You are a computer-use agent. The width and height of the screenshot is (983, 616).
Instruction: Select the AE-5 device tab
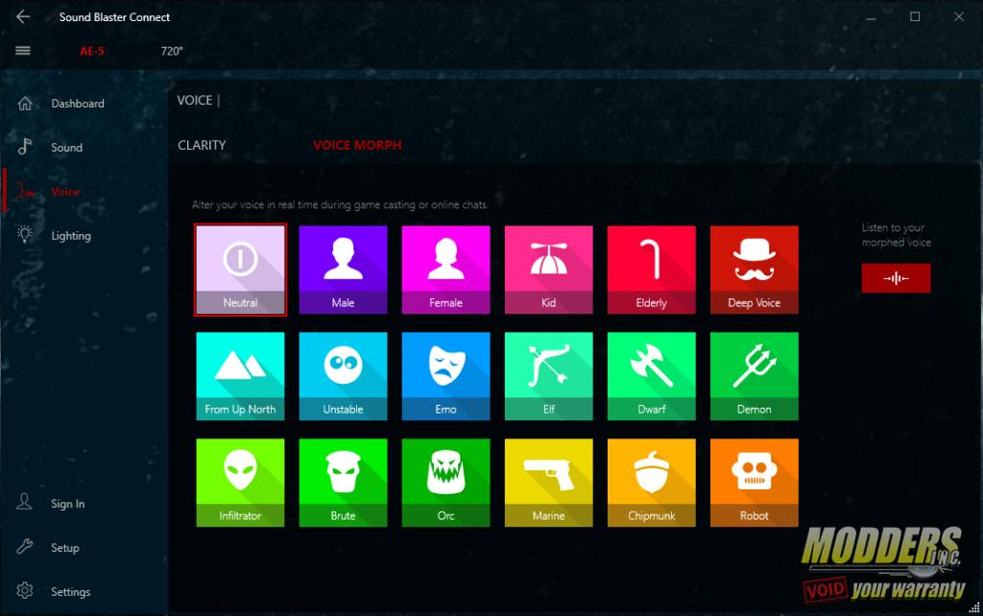point(91,52)
